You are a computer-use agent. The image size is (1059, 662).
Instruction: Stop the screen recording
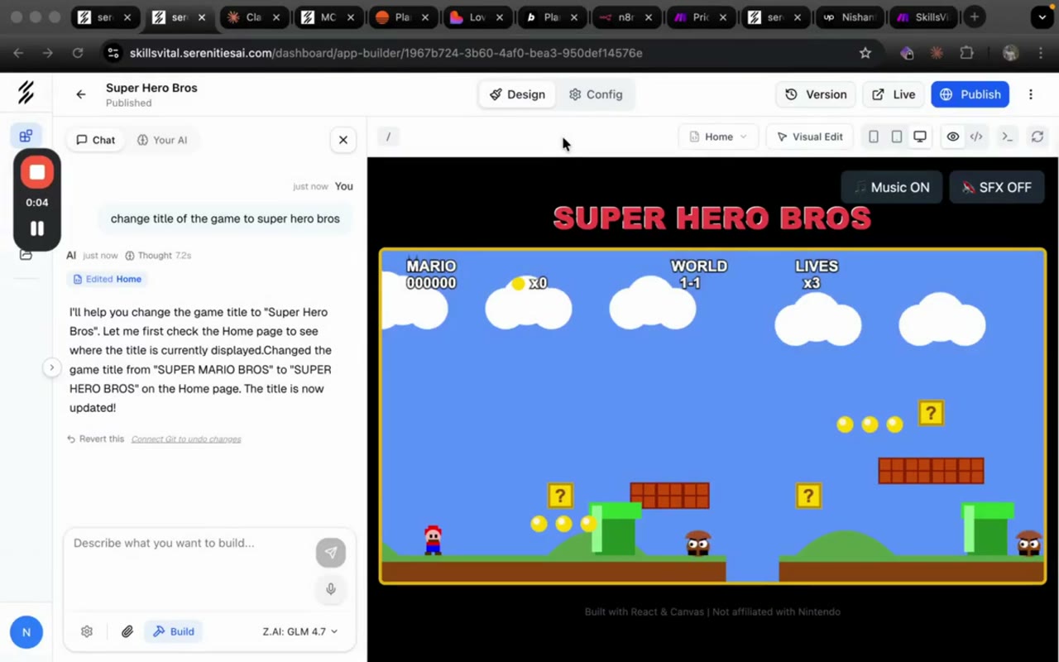coord(37,172)
